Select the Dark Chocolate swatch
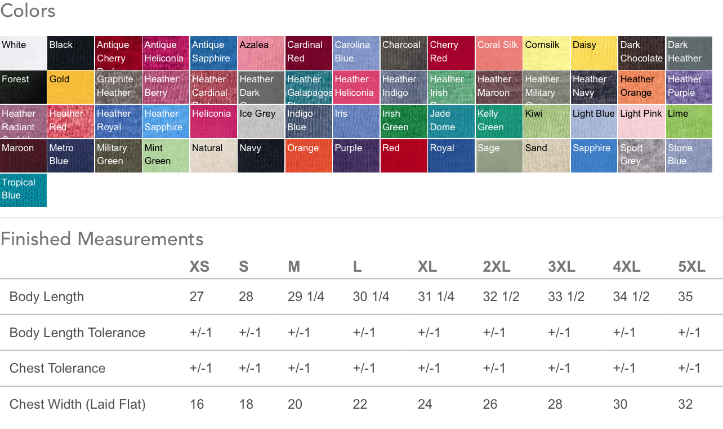Viewport: 723px width, 429px height. pos(641,53)
